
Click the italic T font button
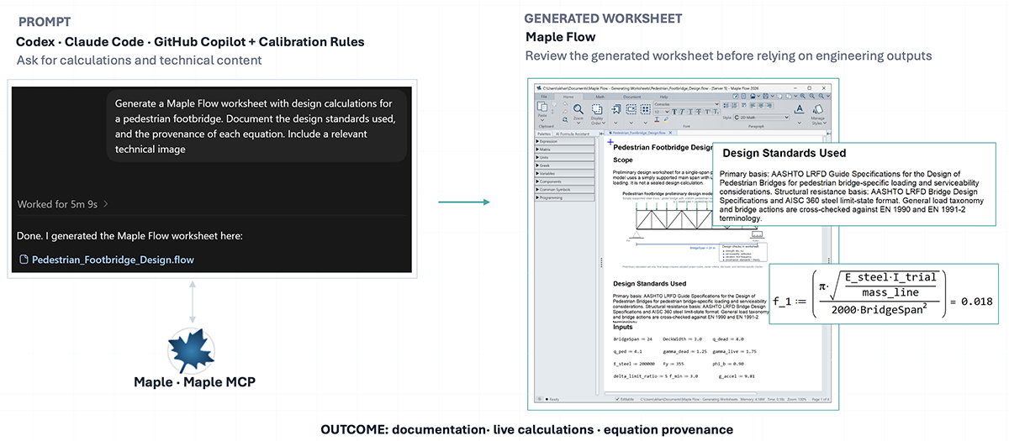(682, 112)
